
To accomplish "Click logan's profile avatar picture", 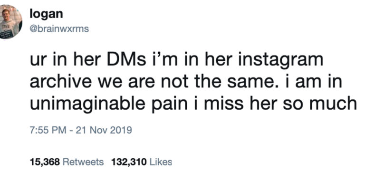I will (x=11, y=22).
